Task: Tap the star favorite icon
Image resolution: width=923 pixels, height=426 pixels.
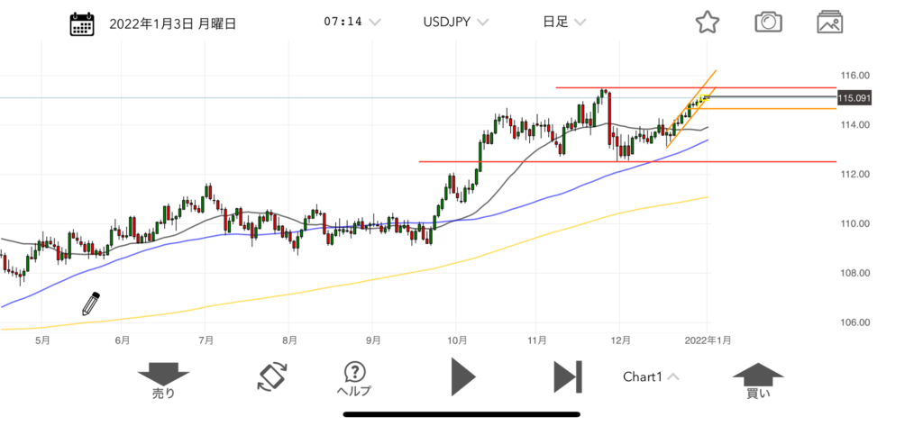Action: (708, 23)
